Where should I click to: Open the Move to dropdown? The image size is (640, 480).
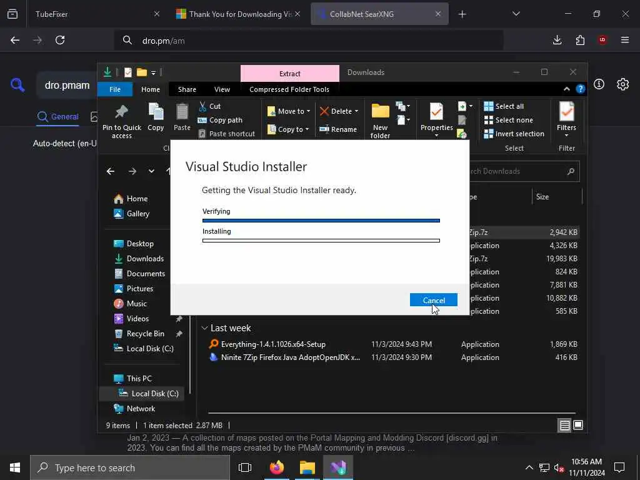click(289, 111)
